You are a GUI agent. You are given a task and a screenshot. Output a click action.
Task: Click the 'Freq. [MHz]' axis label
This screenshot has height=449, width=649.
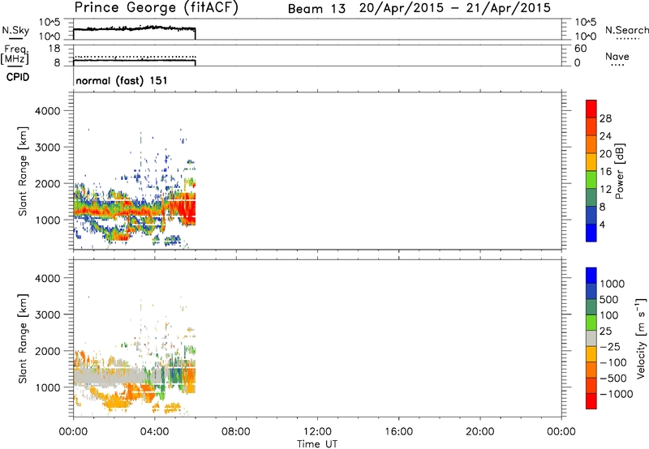click(15, 55)
